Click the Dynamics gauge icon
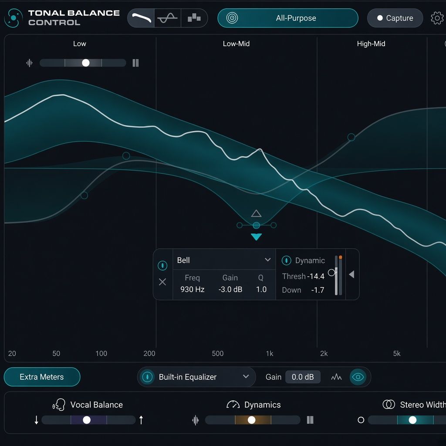The width and height of the screenshot is (446, 446). [233, 405]
